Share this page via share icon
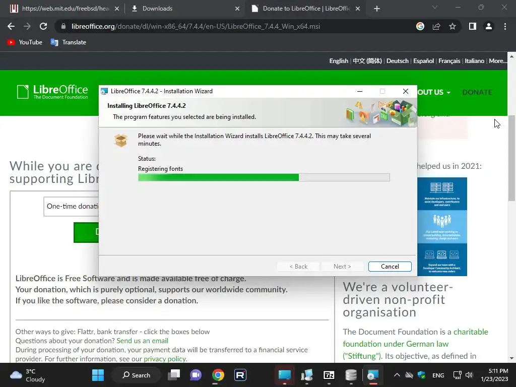This screenshot has height=387, width=516. click(436, 26)
